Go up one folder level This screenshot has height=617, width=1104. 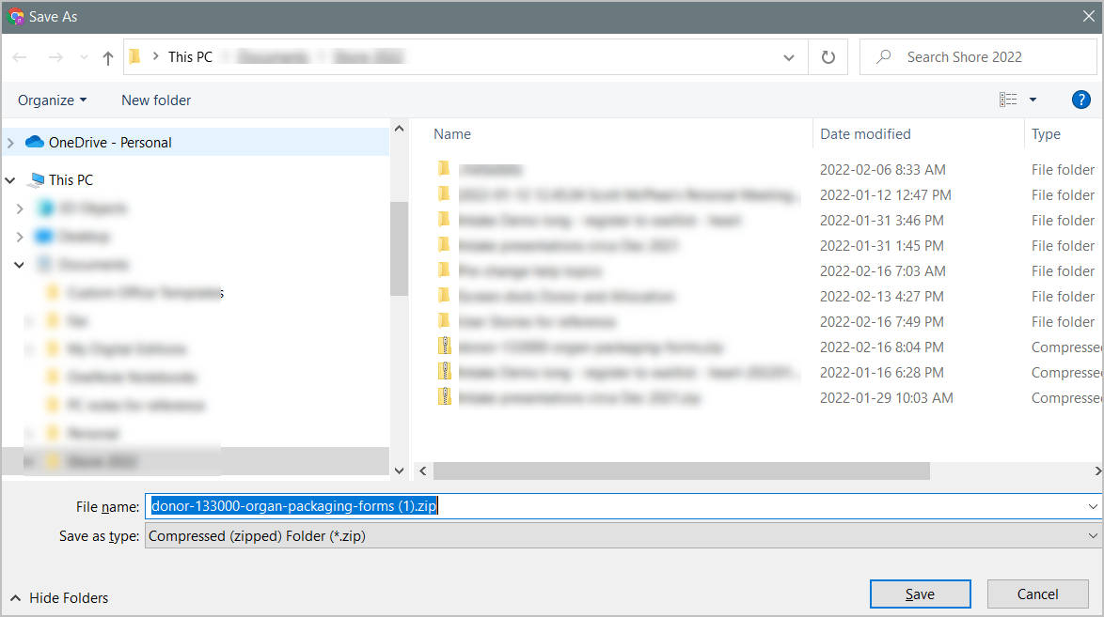click(x=107, y=57)
